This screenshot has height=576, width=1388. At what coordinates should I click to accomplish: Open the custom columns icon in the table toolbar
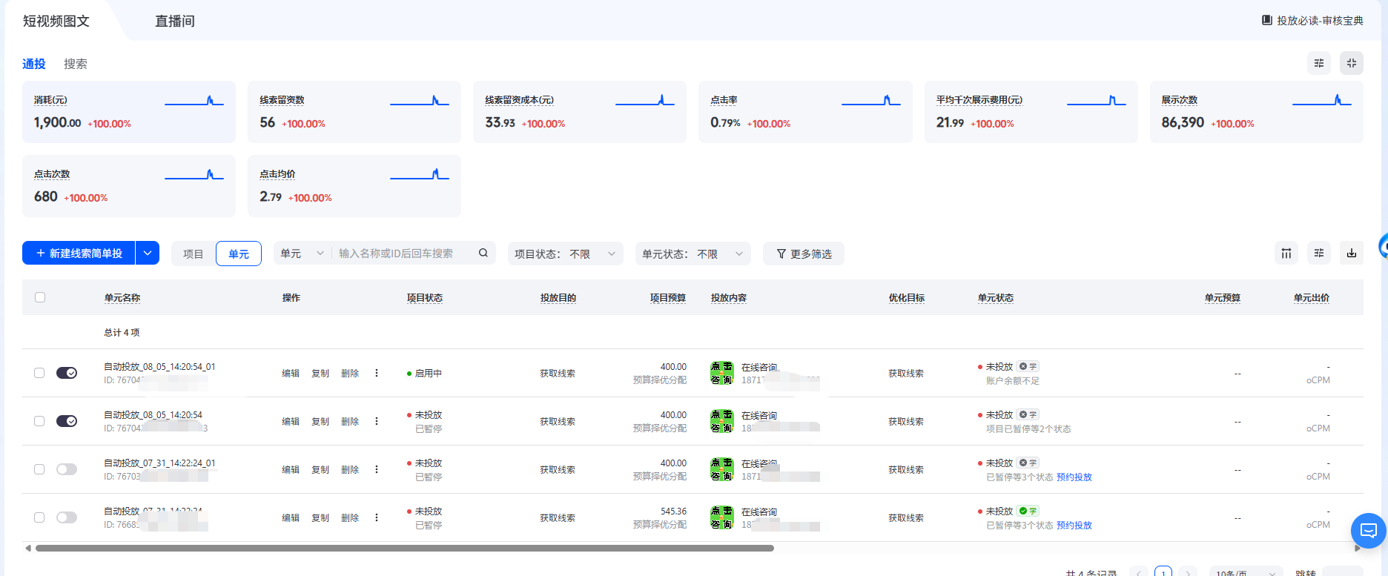[x=1286, y=254]
